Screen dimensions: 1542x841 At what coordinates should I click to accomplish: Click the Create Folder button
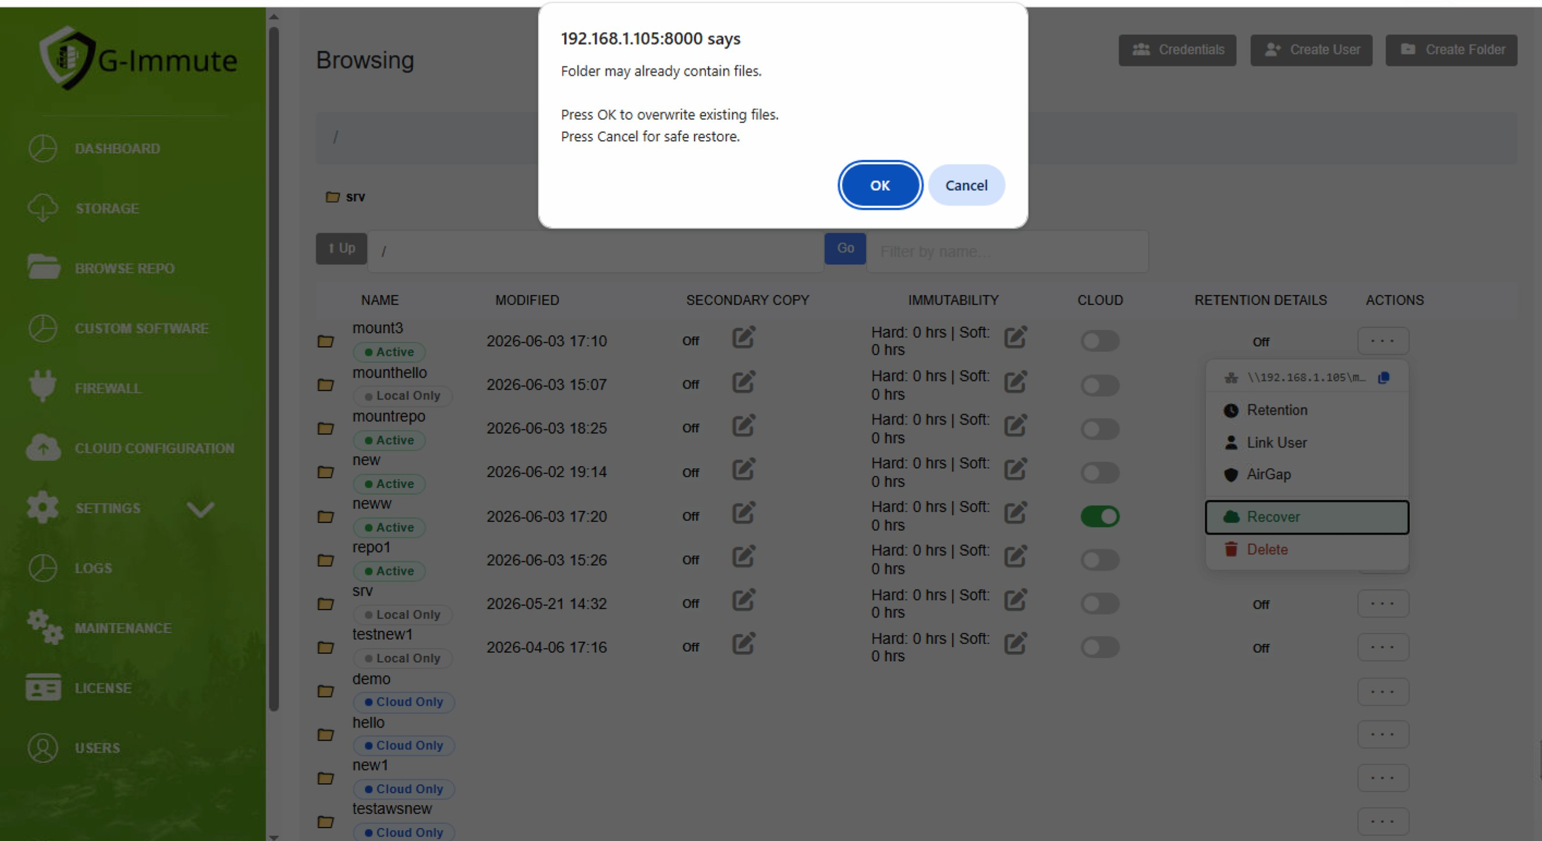coord(1451,50)
